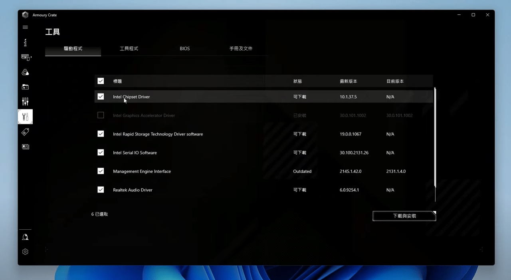Uncheck Intel Serial IO Software checkbox
Screen dimensions: 511x280
(x=101, y=153)
